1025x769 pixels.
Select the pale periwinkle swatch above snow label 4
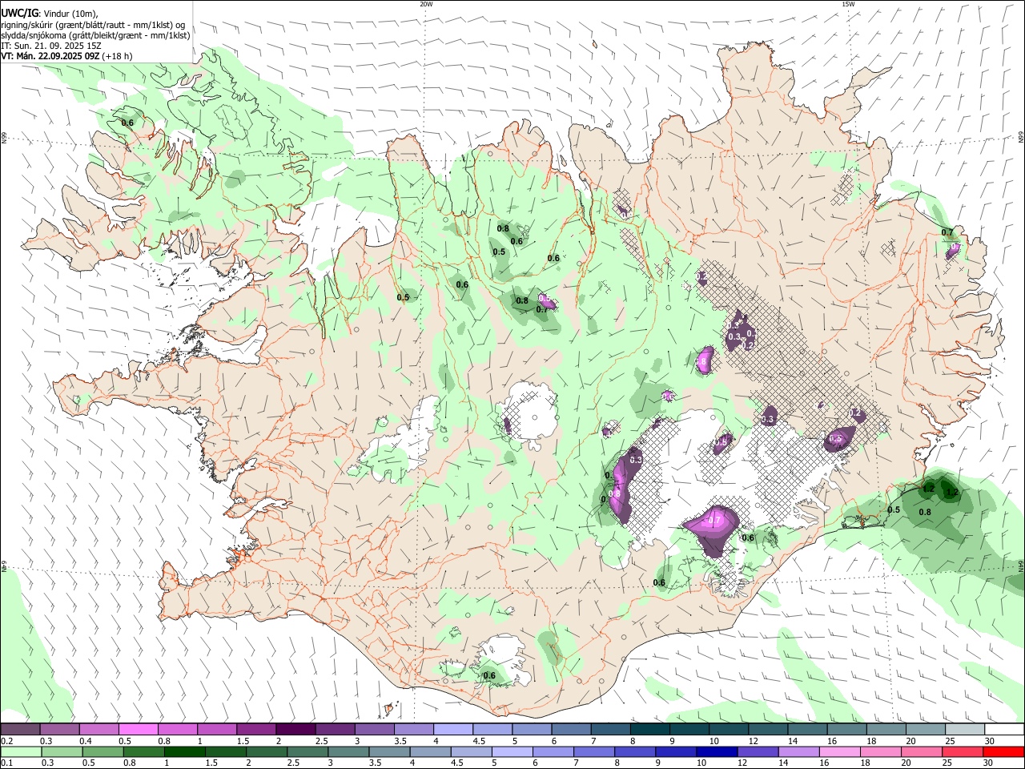point(453,730)
